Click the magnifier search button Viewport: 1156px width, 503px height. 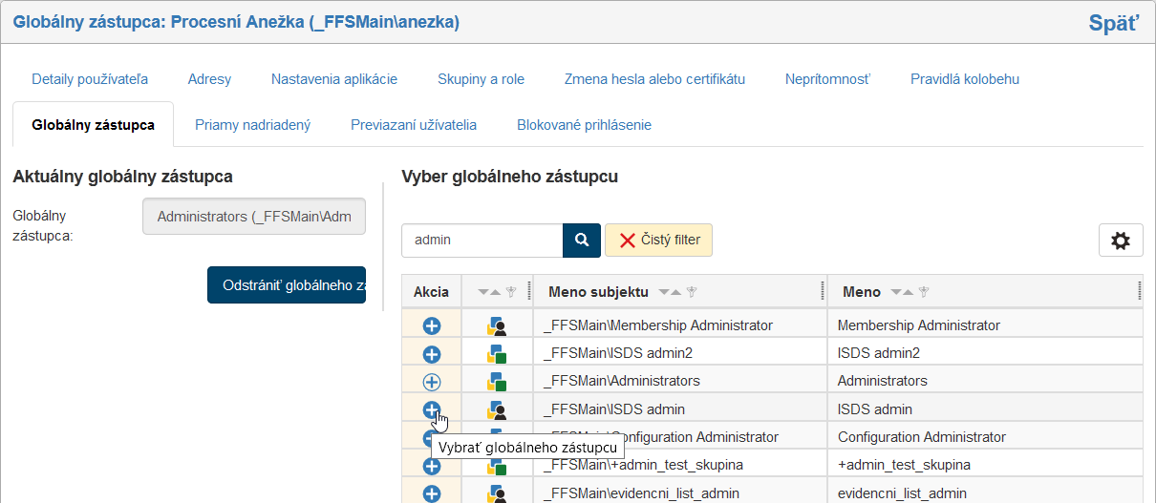pyautogui.click(x=581, y=241)
